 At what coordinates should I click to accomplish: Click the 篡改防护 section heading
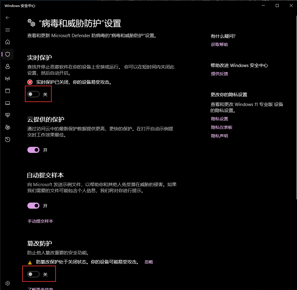pyautogui.click(x=39, y=243)
